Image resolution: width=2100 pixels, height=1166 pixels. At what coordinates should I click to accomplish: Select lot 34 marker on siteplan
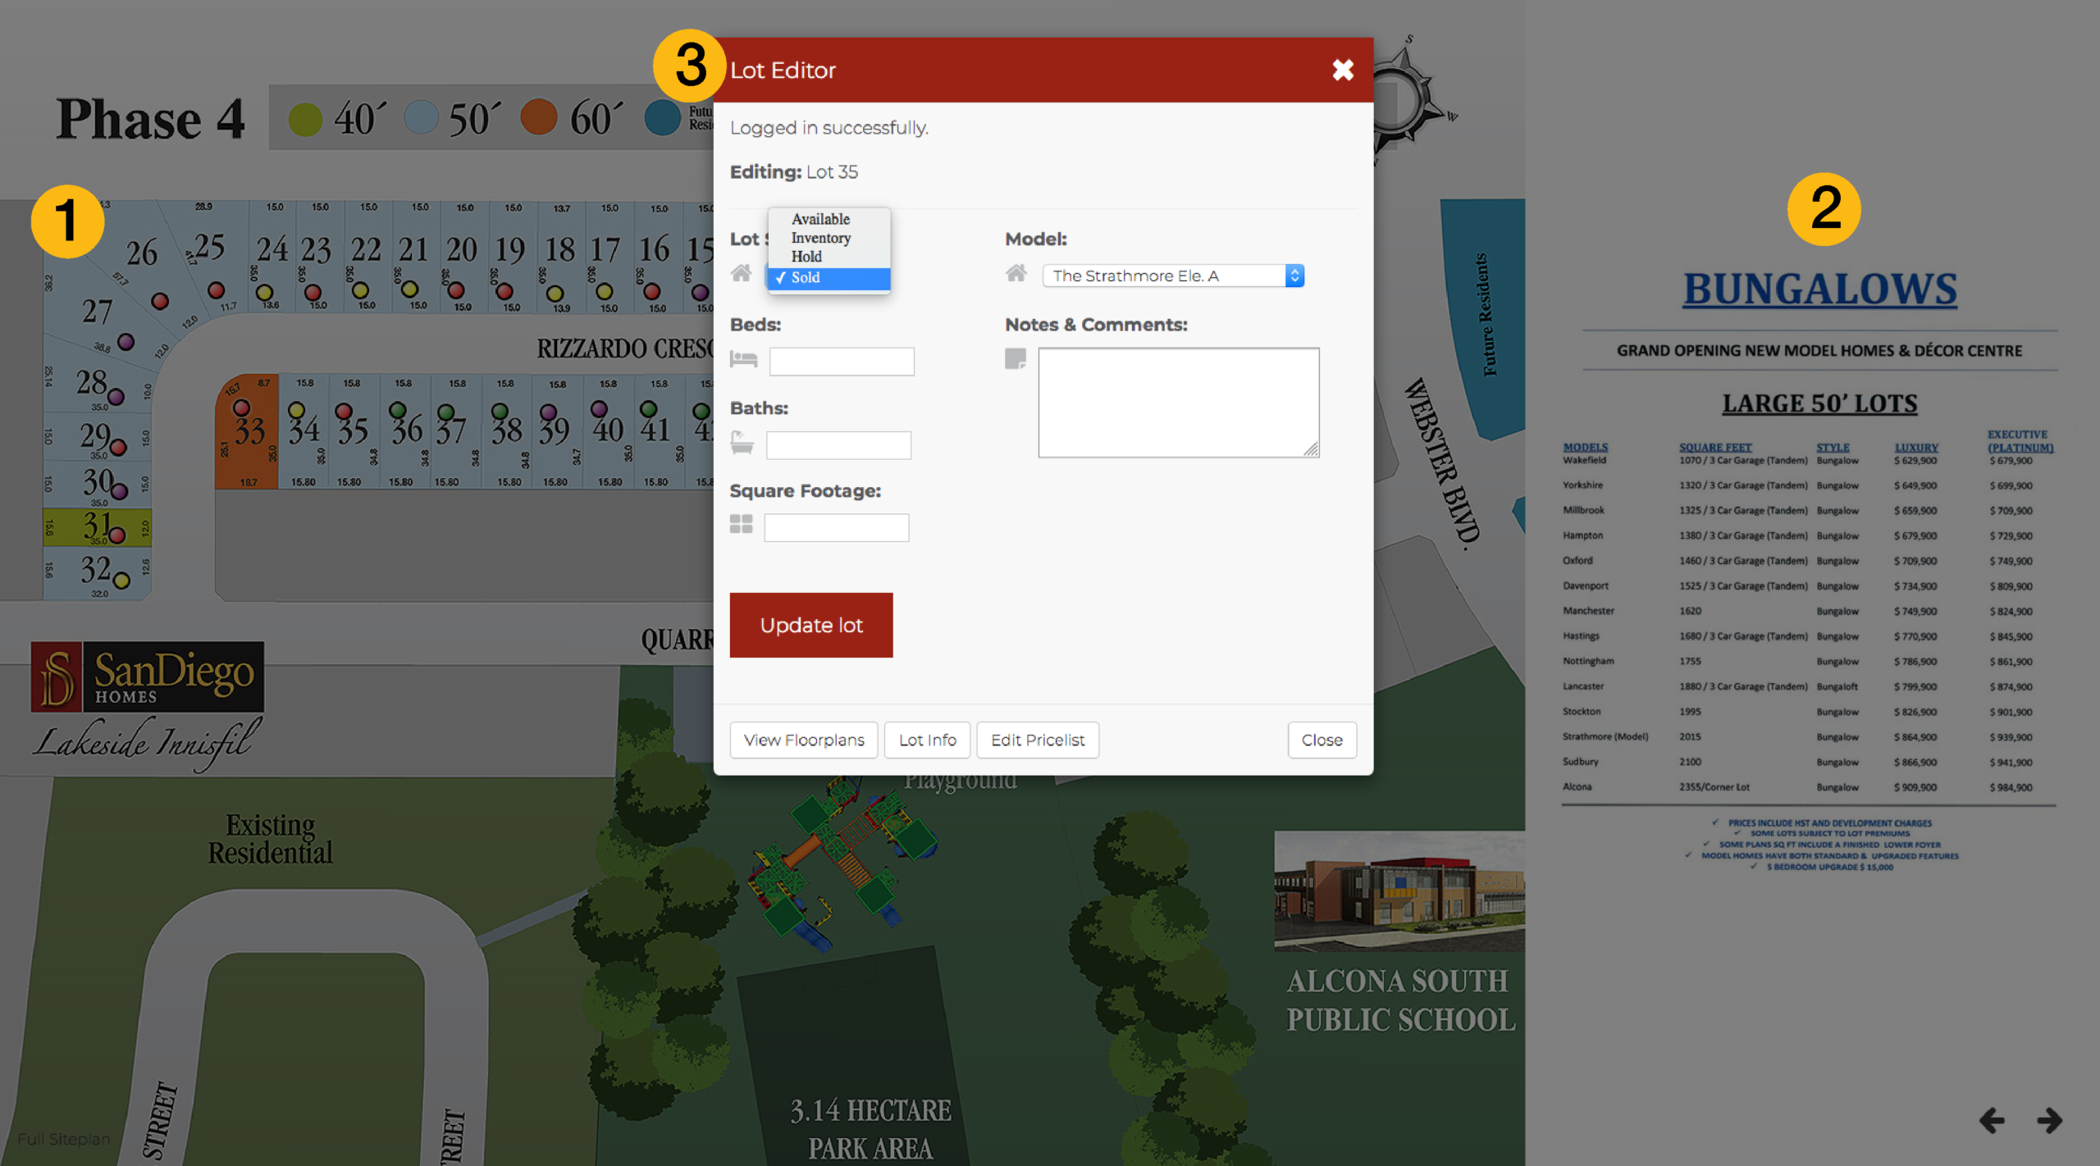tap(296, 409)
